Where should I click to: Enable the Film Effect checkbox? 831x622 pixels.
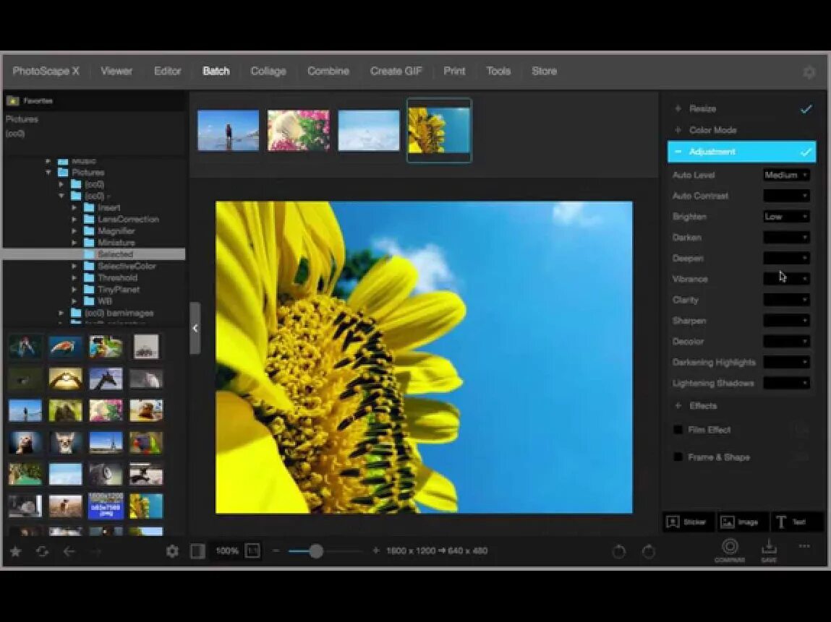click(x=677, y=429)
